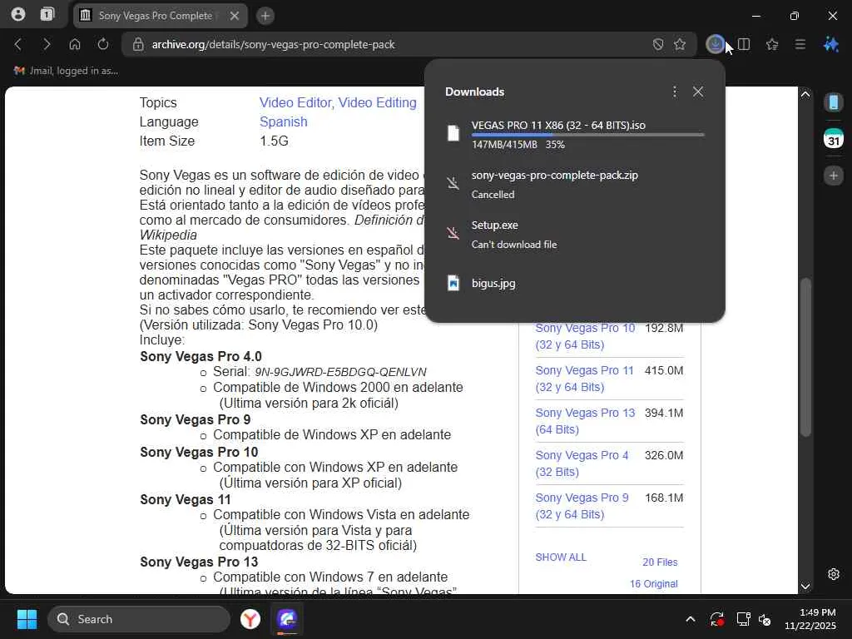This screenshot has width=852, height=639.
Task: Expand the hidden system tray icons chevron
Action: 690,619
